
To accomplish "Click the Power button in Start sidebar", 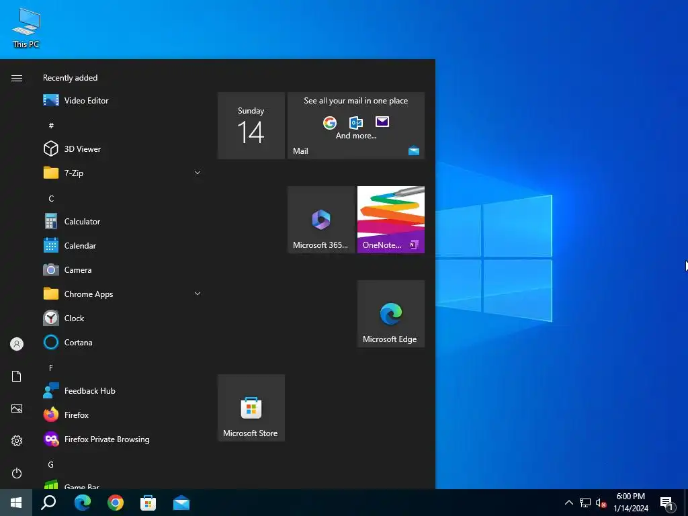I will pyautogui.click(x=17, y=473).
